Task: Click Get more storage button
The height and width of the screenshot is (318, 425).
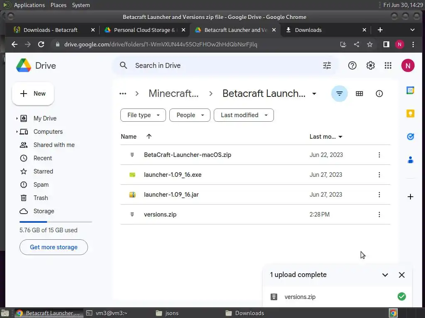Action: [54, 247]
